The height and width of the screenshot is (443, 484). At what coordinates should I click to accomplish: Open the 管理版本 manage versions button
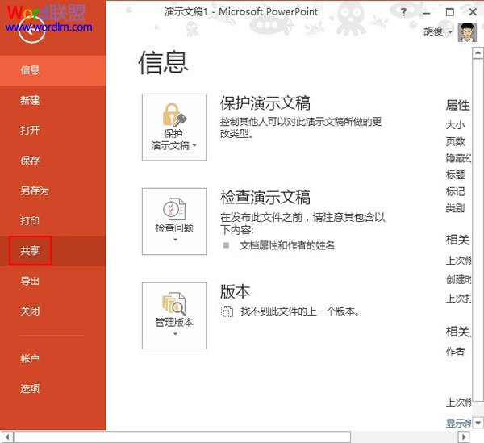point(174,316)
